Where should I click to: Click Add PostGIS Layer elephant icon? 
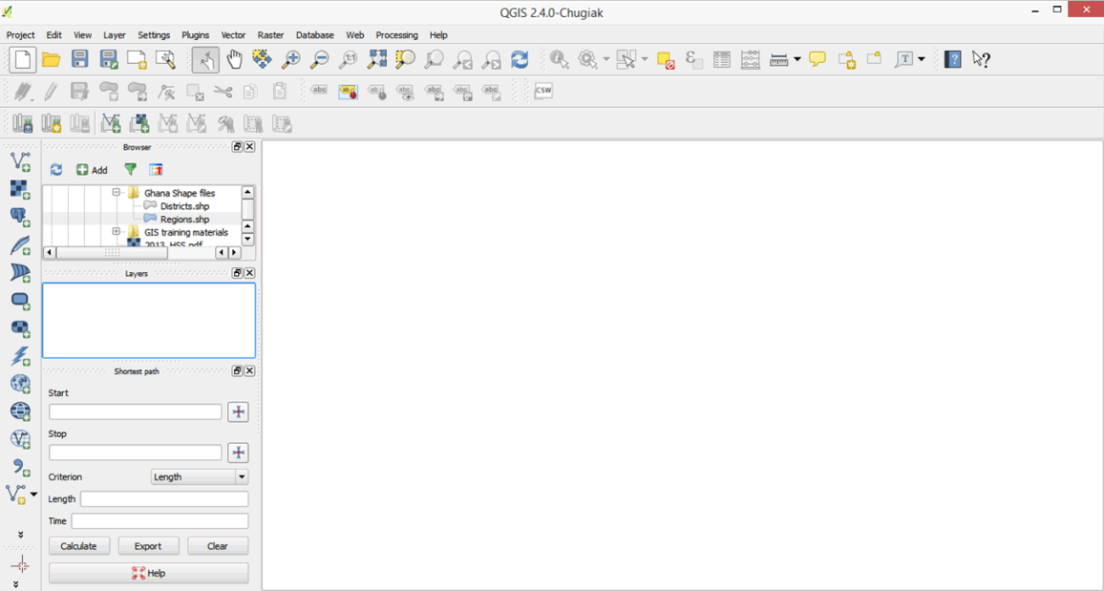pos(20,217)
